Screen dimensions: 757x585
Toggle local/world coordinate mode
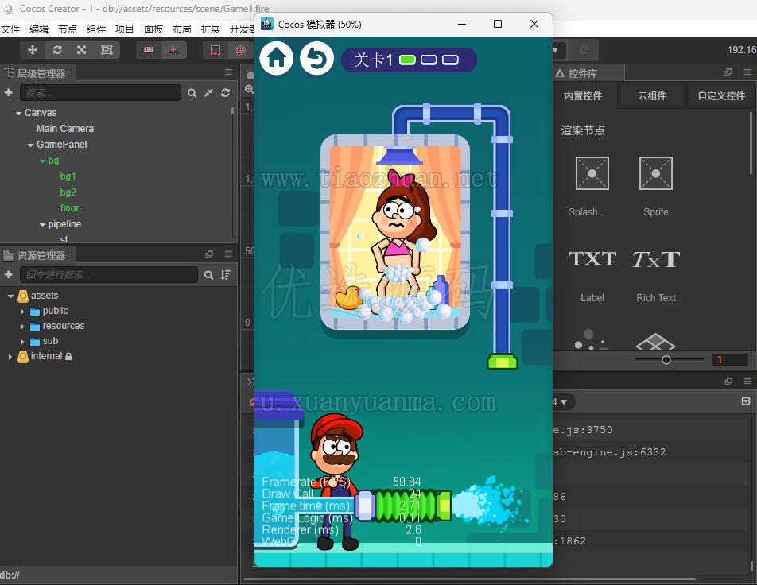[215, 50]
